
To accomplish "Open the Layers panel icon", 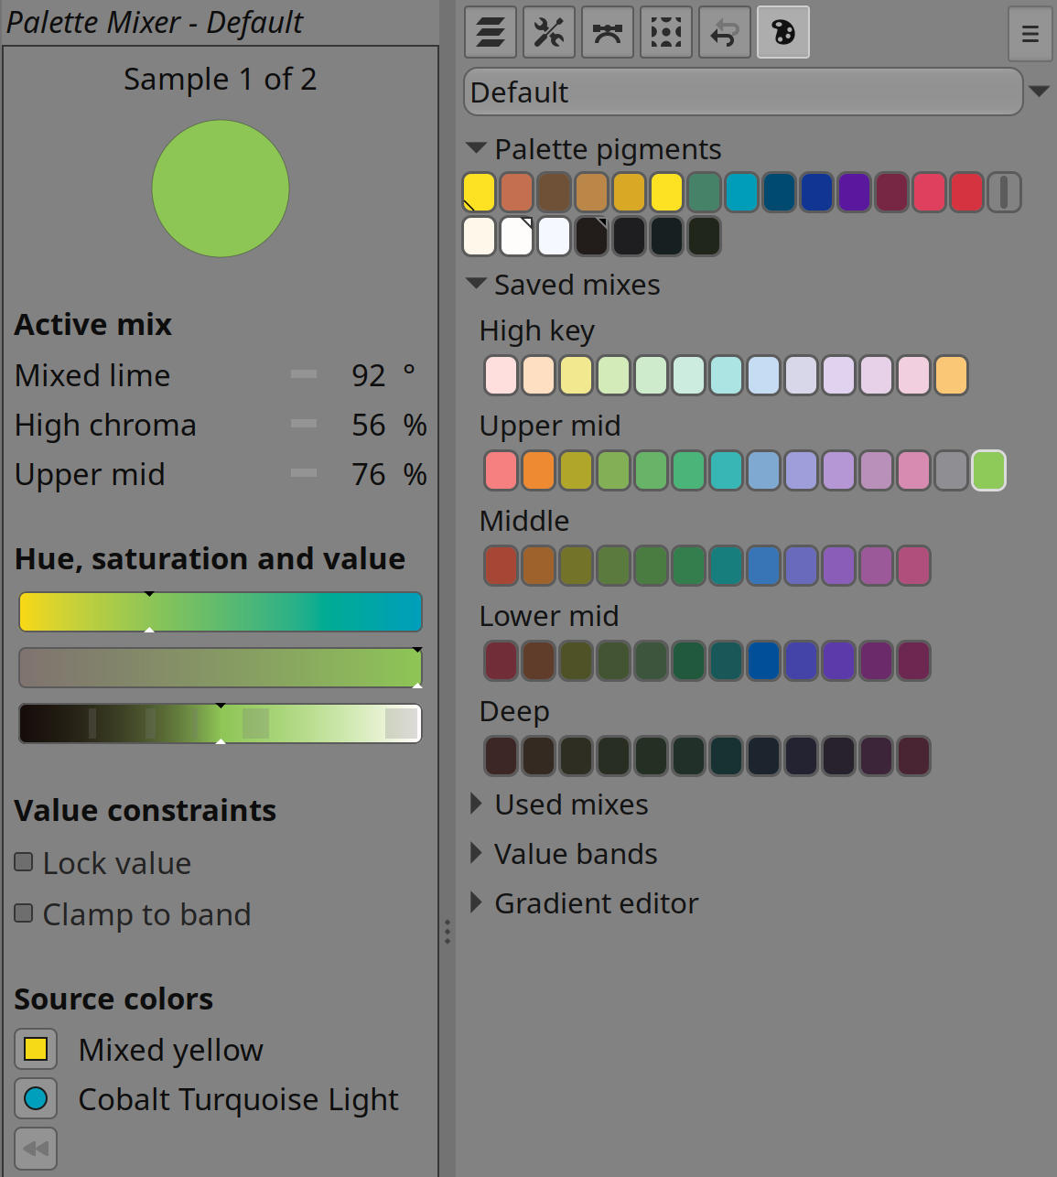I will coord(491,33).
